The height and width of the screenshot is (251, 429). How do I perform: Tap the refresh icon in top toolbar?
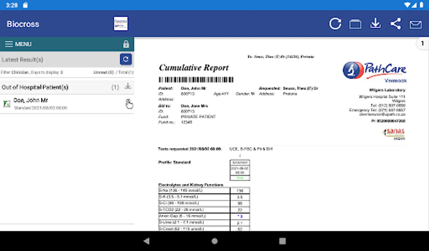335,24
